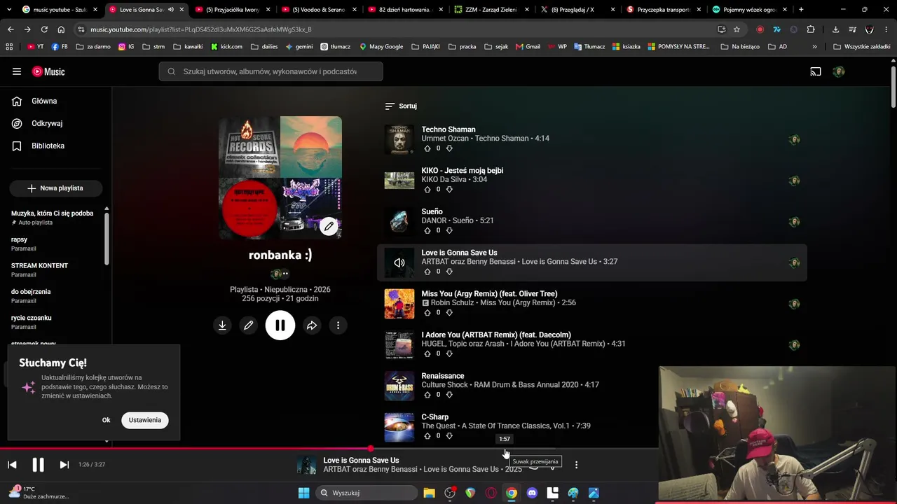Open Ustawienia from the Słuchamy Cię notice
Screen dimensions: 897x504
click(x=145, y=420)
